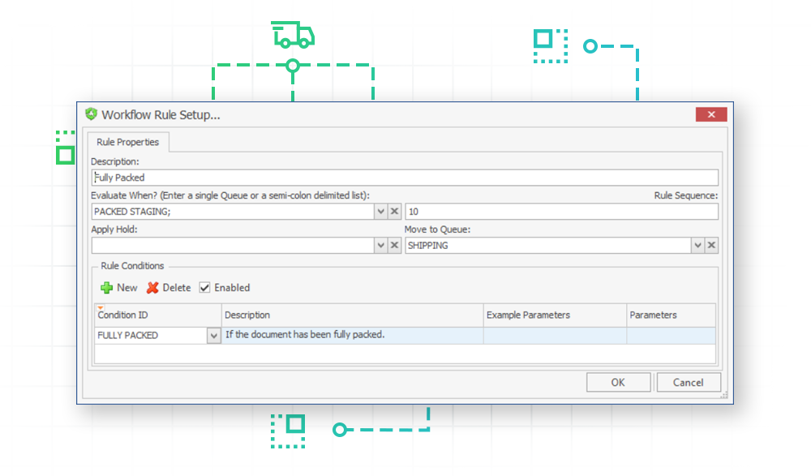This screenshot has height=476, width=811.
Task: Close the Workflow Rule Setup window
Action: tap(711, 114)
